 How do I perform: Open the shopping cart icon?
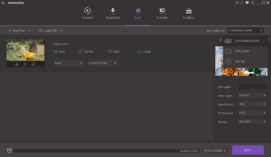pos(237,3)
